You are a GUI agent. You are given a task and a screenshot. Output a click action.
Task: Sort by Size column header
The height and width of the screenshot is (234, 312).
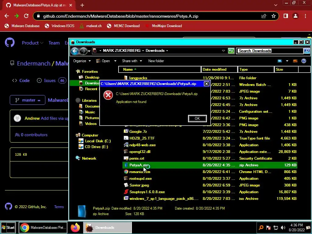point(286,69)
